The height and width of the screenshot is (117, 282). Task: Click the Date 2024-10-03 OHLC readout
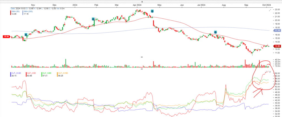pyautogui.click(x=37, y=9)
